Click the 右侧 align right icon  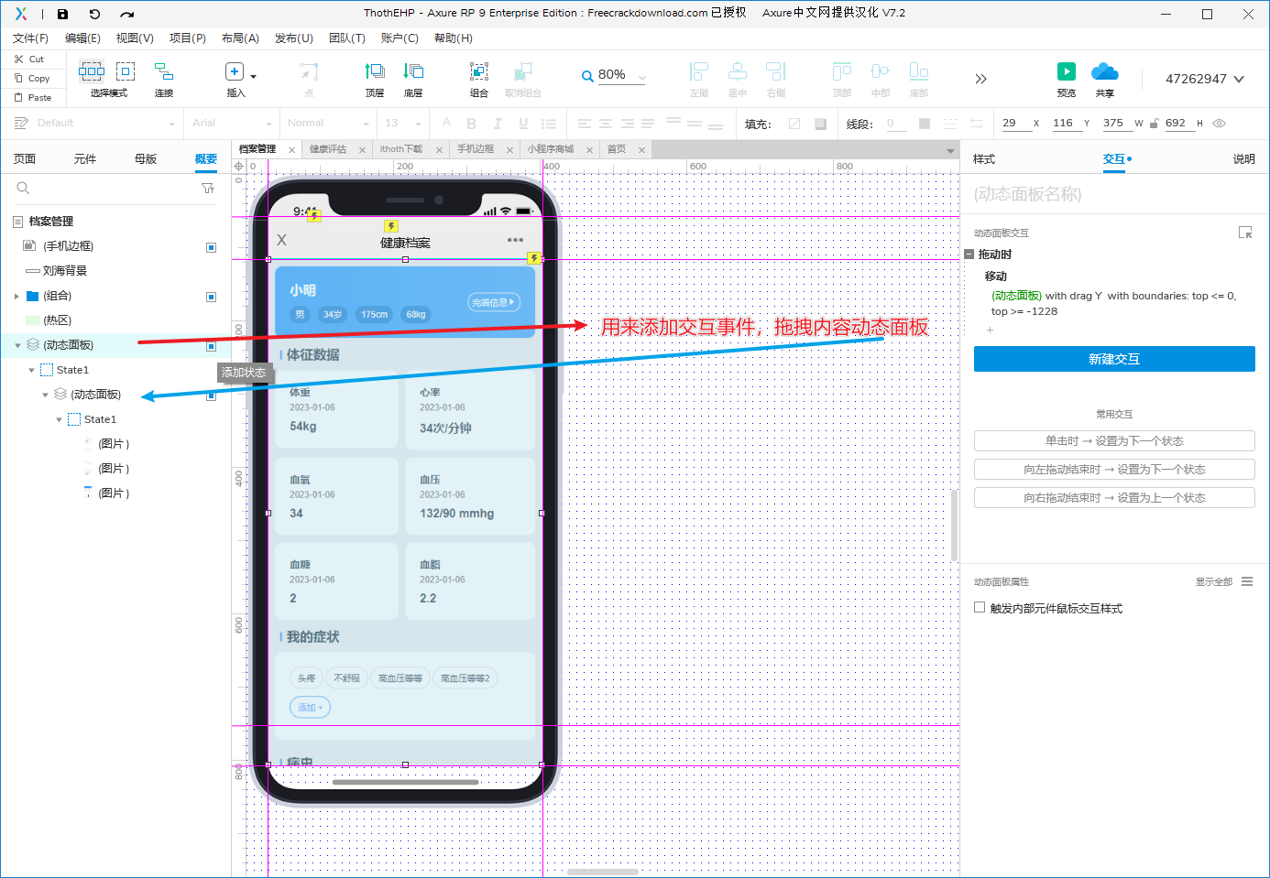(776, 71)
